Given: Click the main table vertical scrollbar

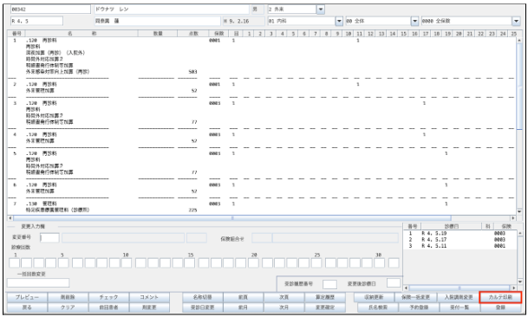Looking at the screenshot, I should tap(519, 125).
